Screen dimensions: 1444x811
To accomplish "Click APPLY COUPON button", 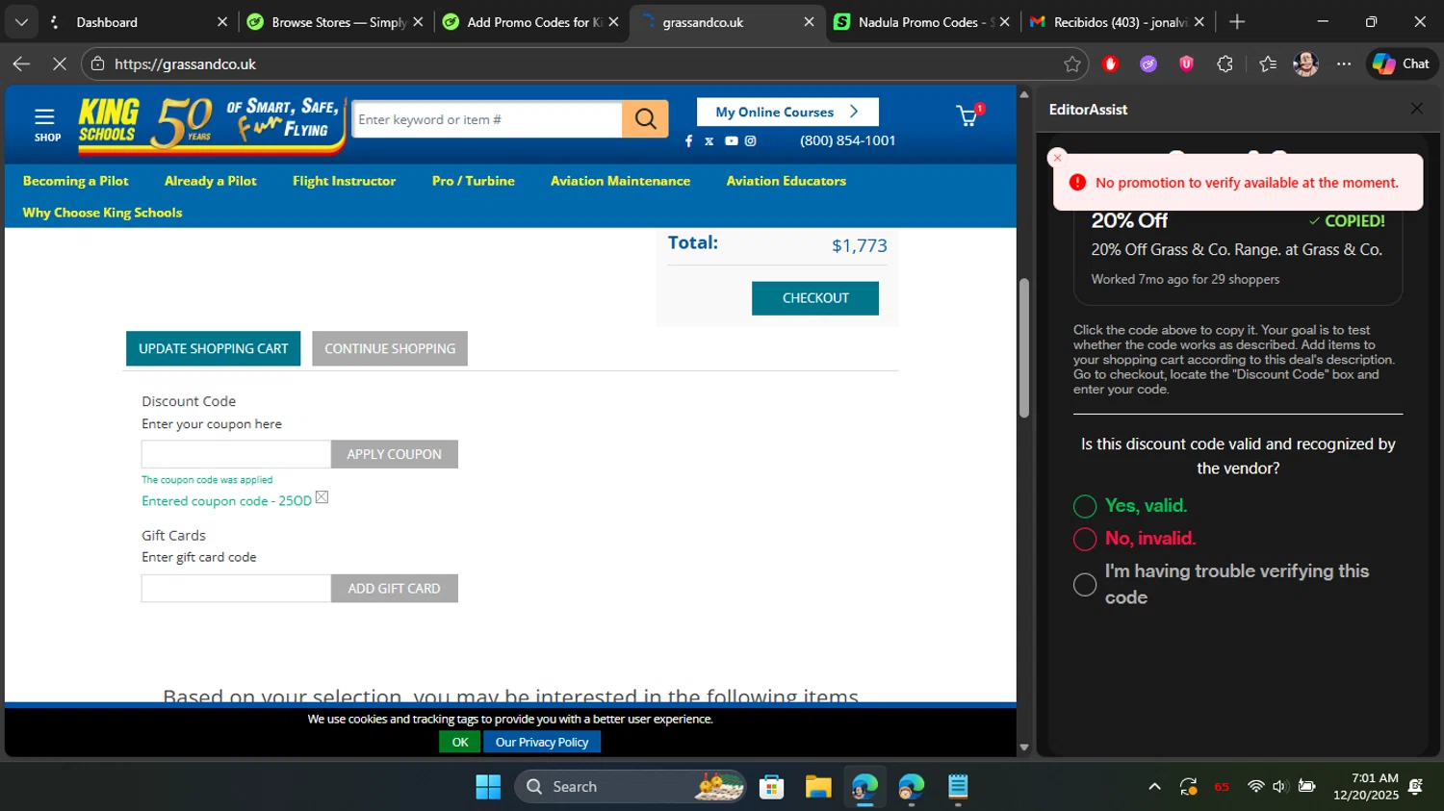I will 394,454.
